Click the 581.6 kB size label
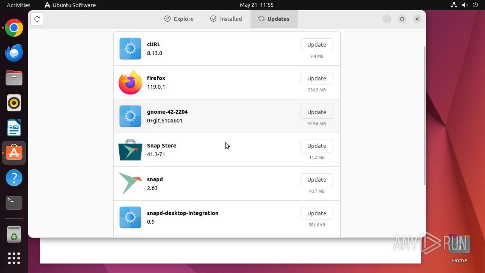The width and height of the screenshot is (485, 273). click(317, 225)
